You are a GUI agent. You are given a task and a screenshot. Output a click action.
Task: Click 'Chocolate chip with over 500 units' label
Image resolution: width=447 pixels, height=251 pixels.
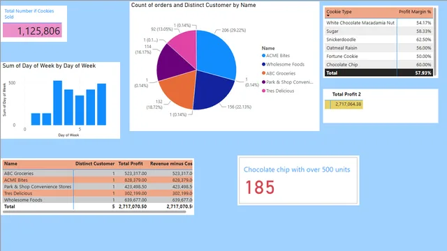[x=297, y=169]
